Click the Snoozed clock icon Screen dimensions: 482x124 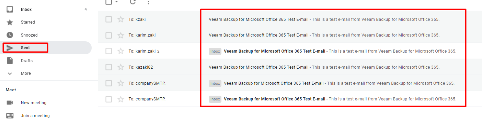click(x=10, y=35)
